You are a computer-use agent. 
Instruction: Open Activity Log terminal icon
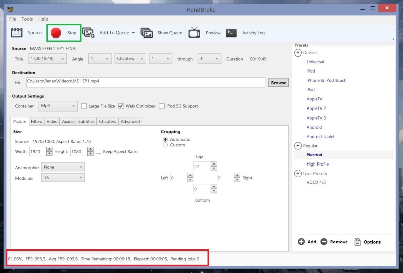coord(231,33)
